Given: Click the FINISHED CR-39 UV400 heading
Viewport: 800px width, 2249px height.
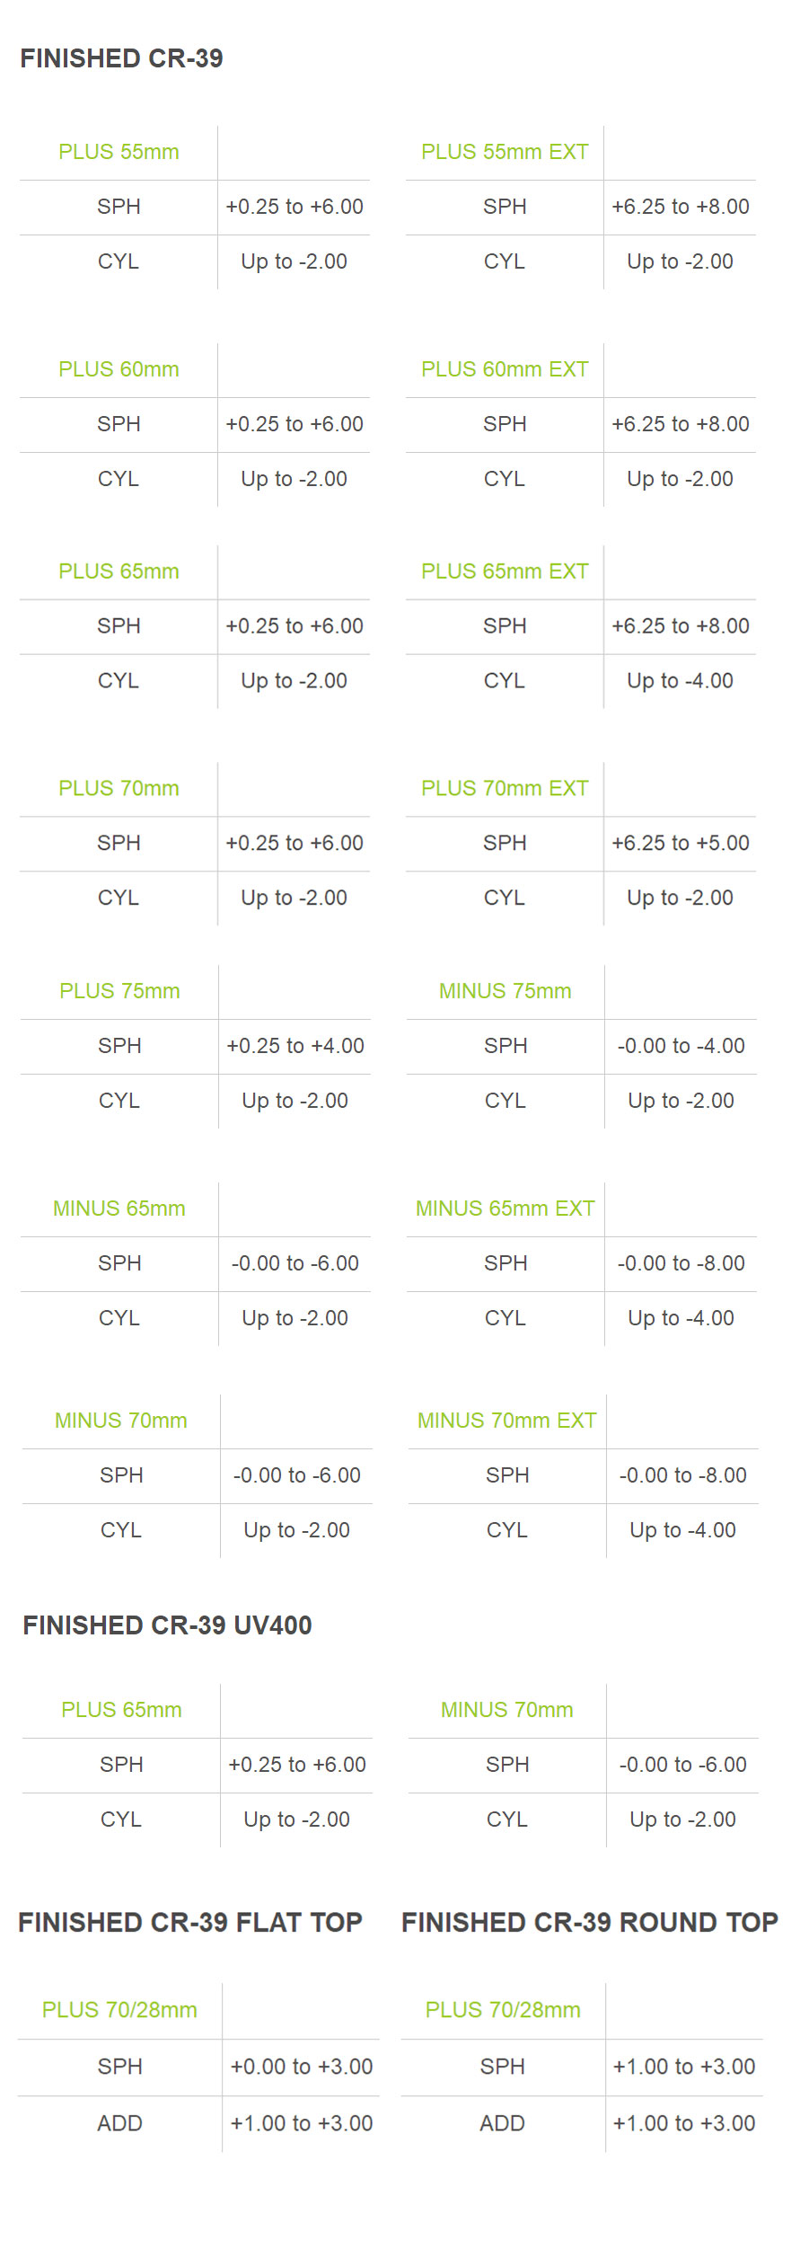Looking at the screenshot, I should coord(167,1625).
